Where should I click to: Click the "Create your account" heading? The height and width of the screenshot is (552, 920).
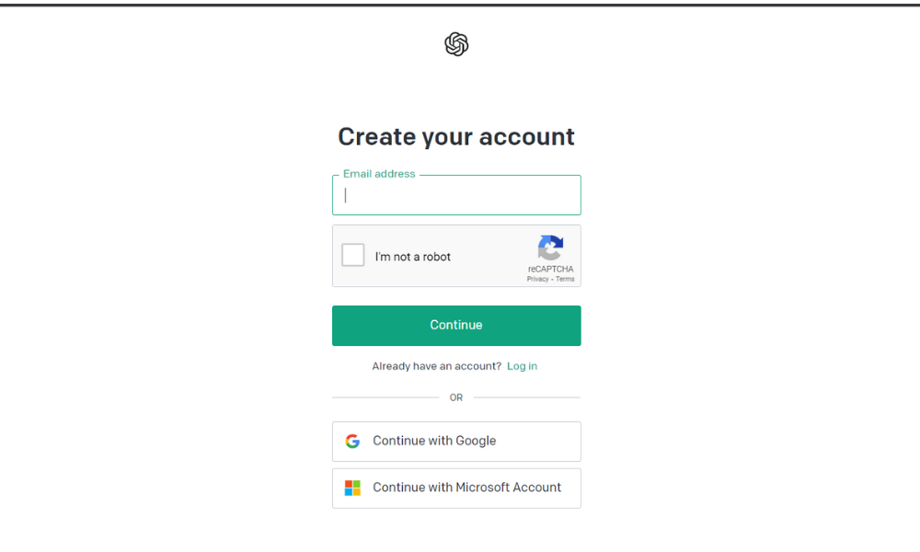pyautogui.click(x=456, y=137)
